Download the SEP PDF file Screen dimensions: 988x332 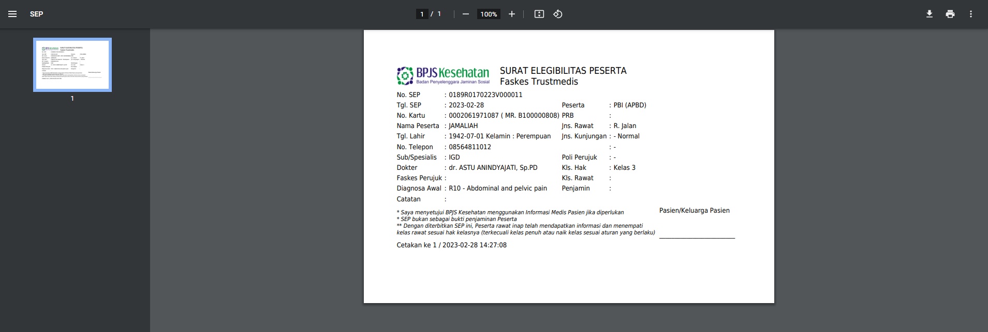(930, 14)
